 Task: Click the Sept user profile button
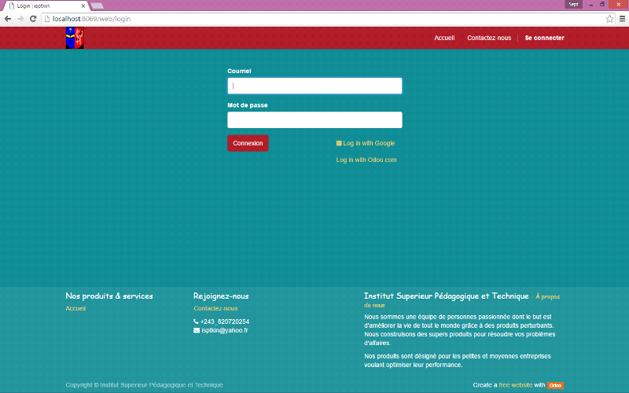[574, 5]
